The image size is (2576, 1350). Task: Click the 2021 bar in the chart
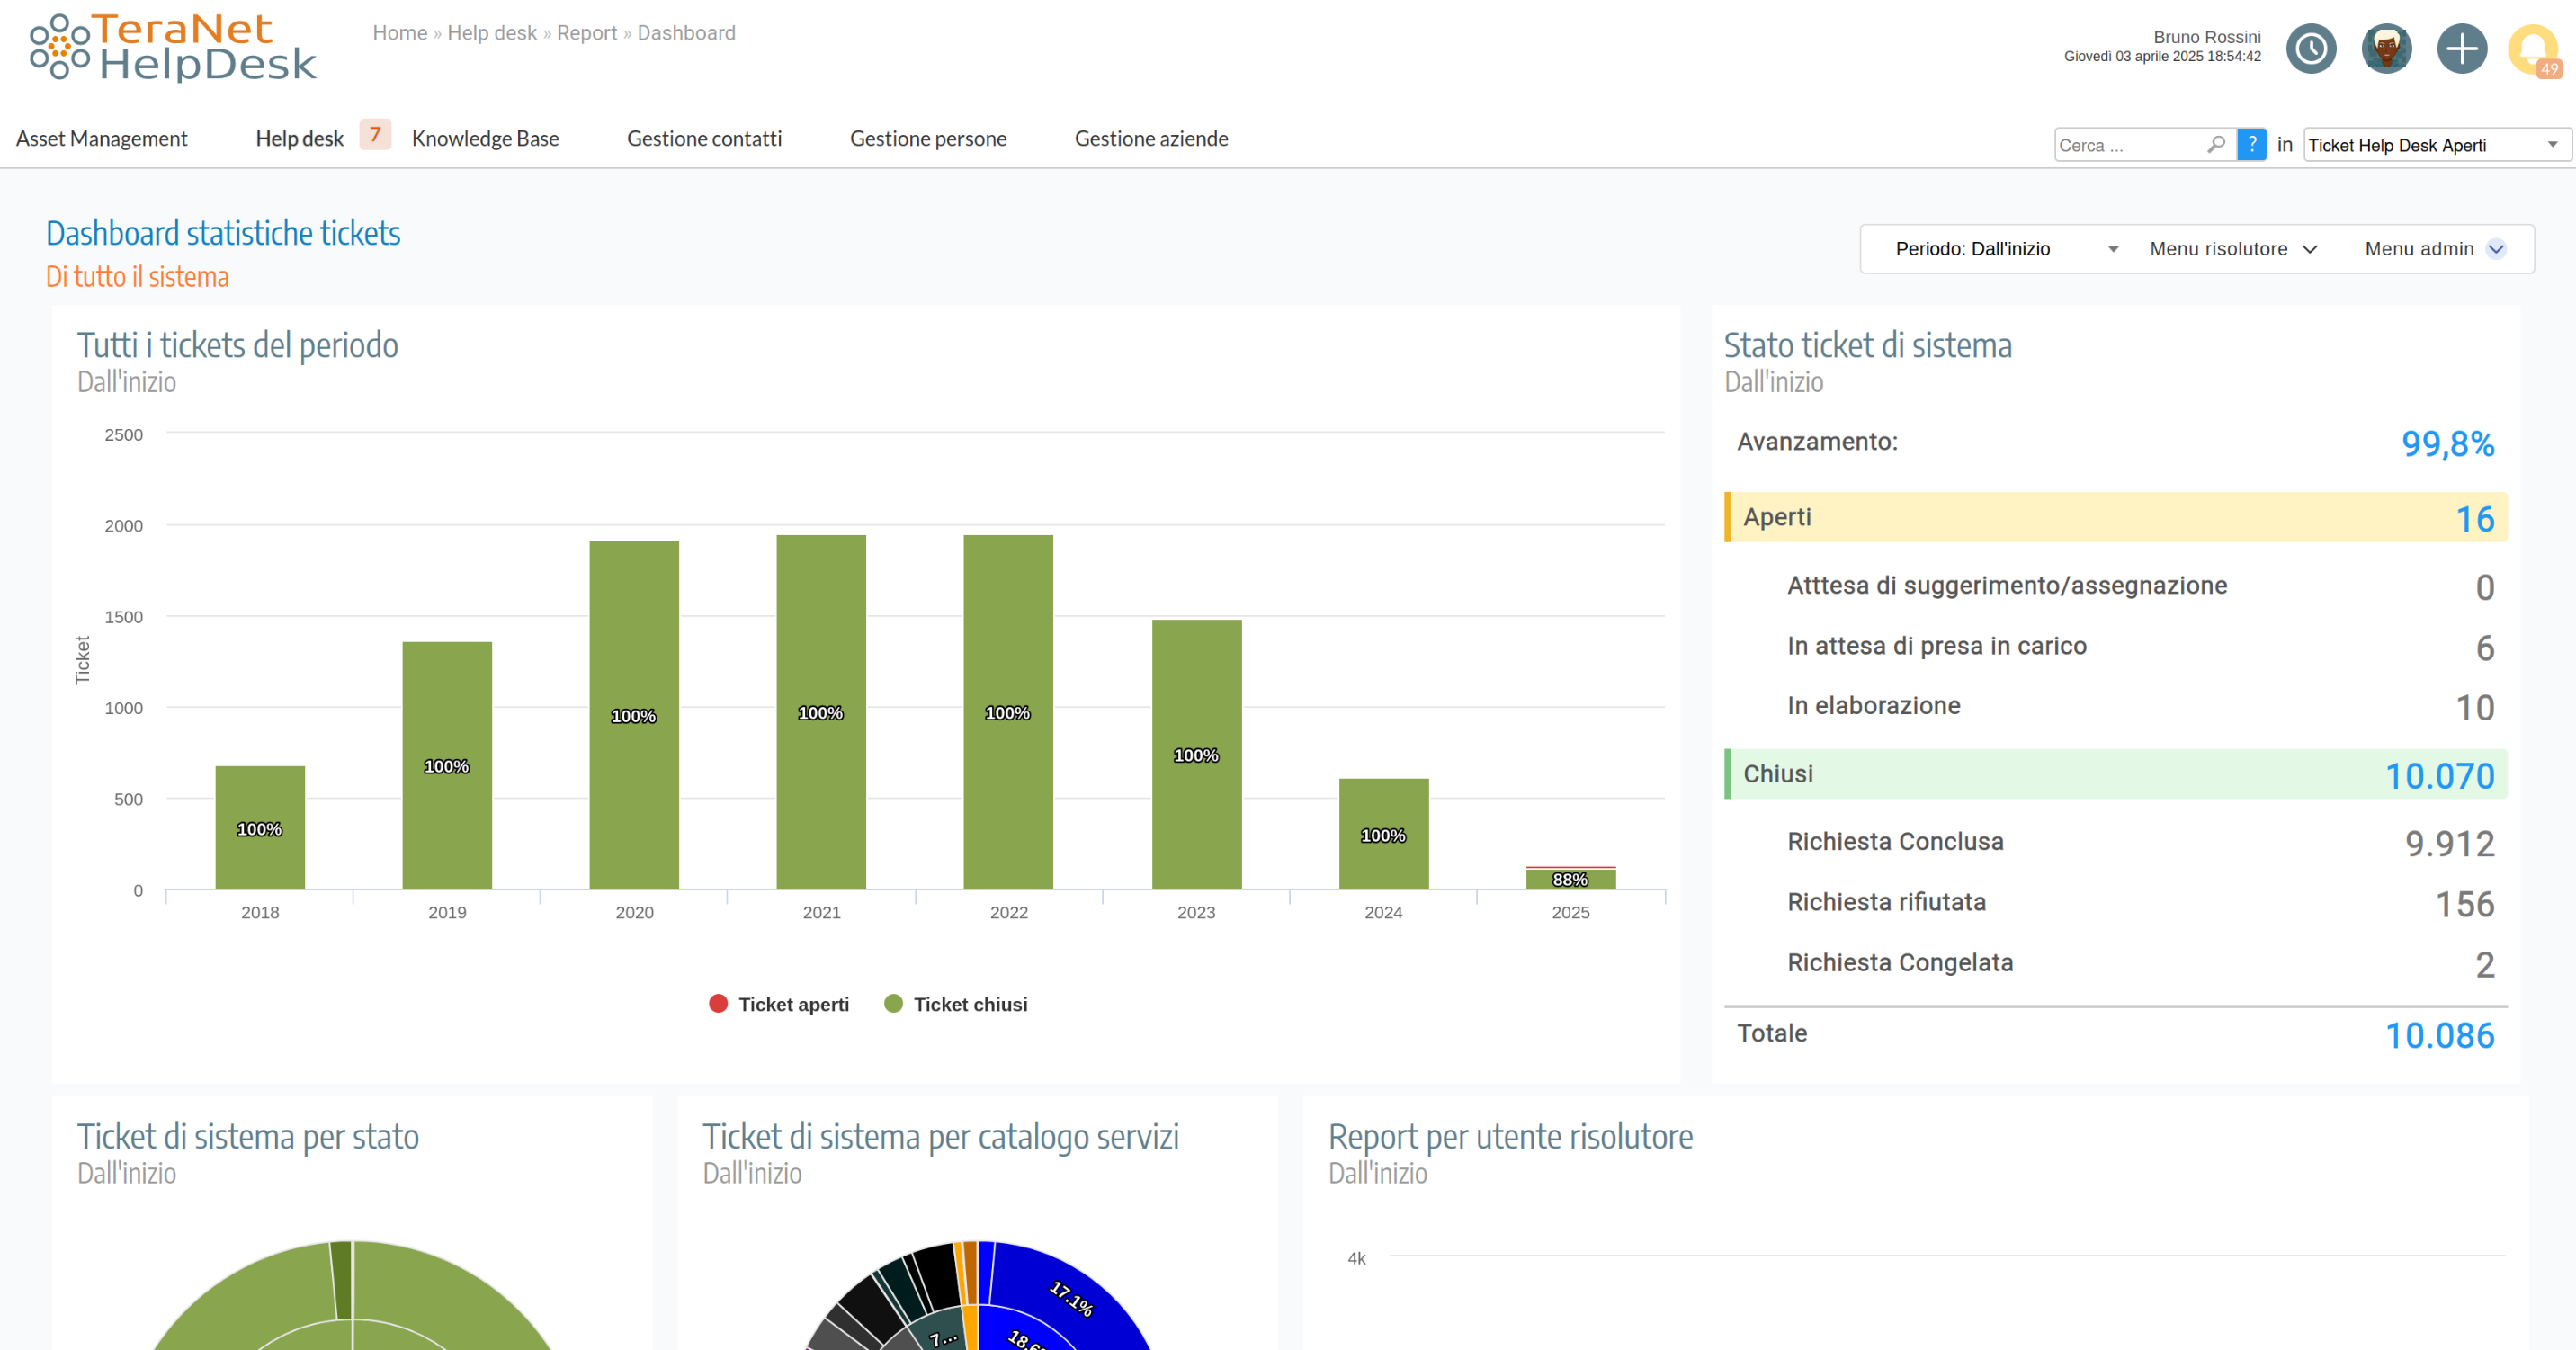[x=821, y=712]
